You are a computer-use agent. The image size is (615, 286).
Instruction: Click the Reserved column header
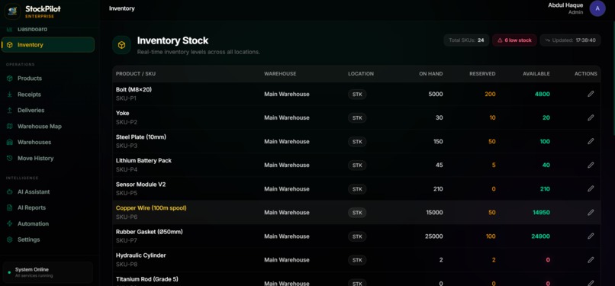(x=482, y=74)
